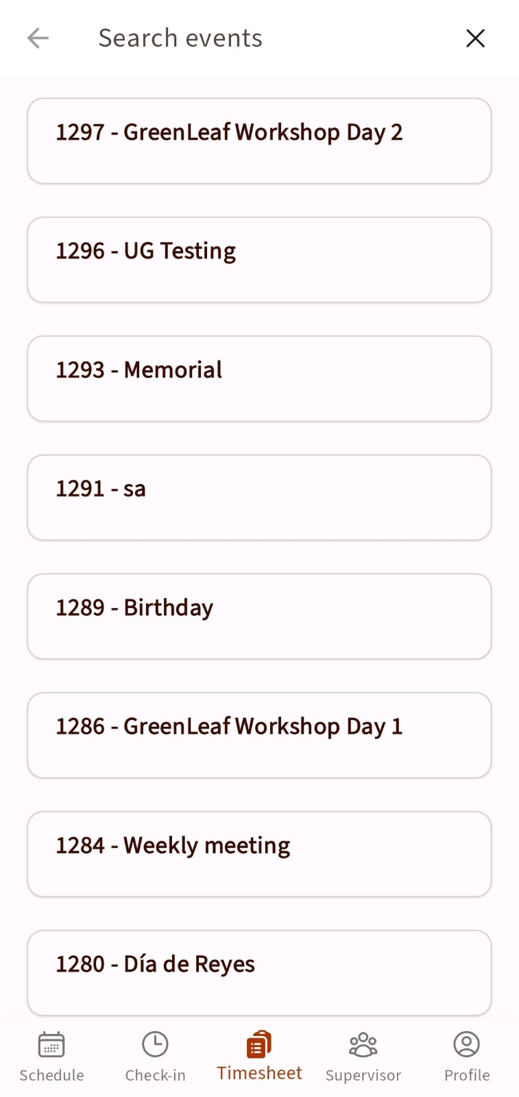
Task: Choose event 1284 Weekly meeting
Action: pos(259,854)
